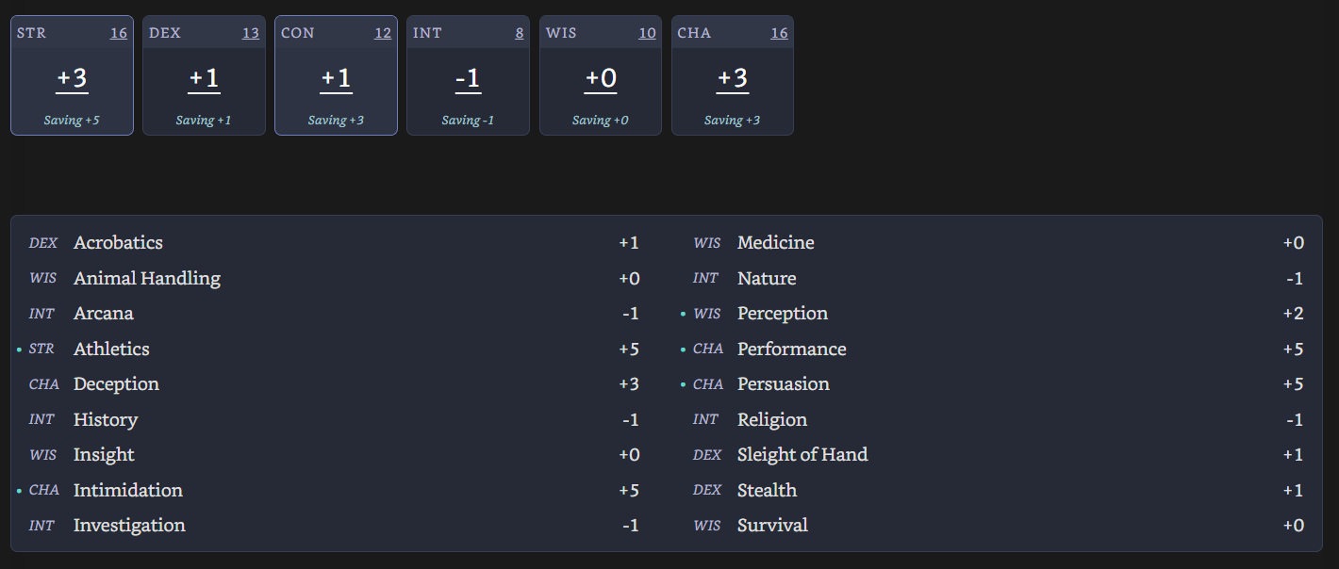Toggle Athletics proficiency dot

coord(19,350)
